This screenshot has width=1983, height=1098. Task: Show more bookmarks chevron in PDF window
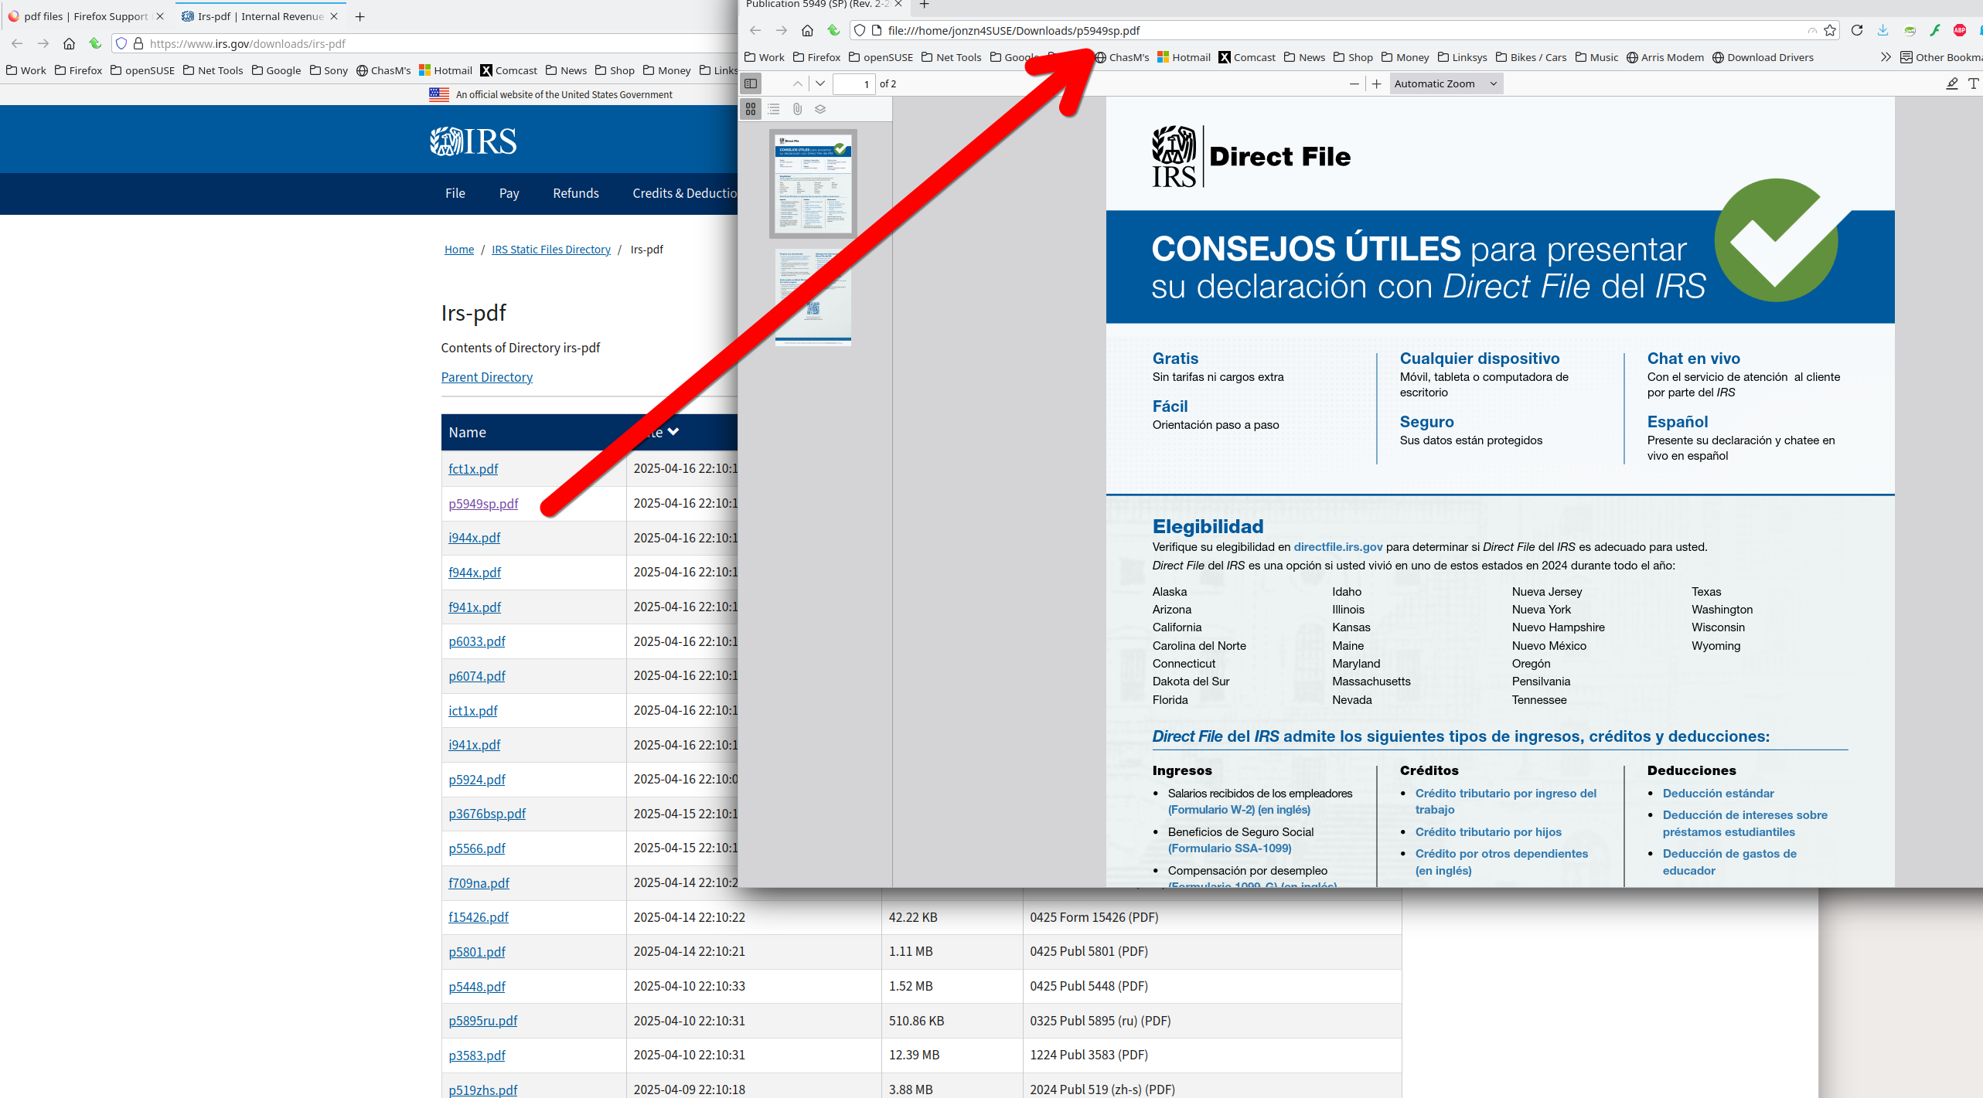coord(1886,57)
